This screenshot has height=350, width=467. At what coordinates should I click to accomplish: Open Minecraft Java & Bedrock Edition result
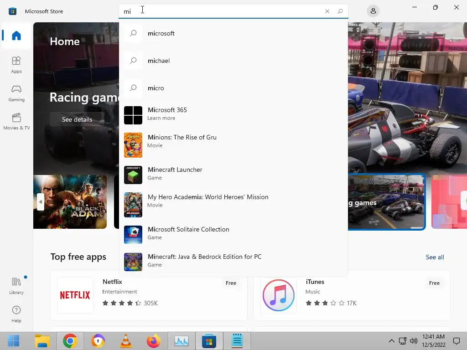tap(233, 262)
